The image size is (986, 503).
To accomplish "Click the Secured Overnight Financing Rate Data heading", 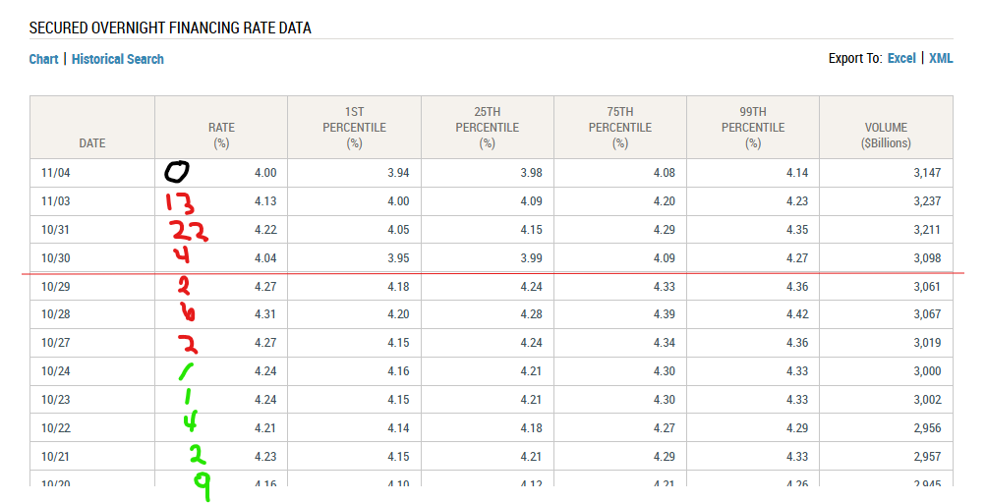I will pyautogui.click(x=170, y=28).
